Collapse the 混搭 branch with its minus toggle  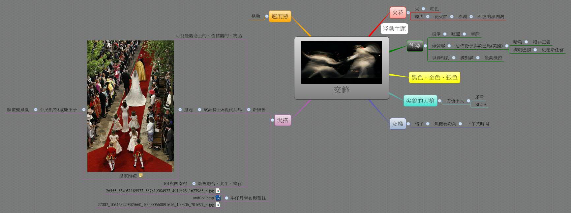point(272,120)
